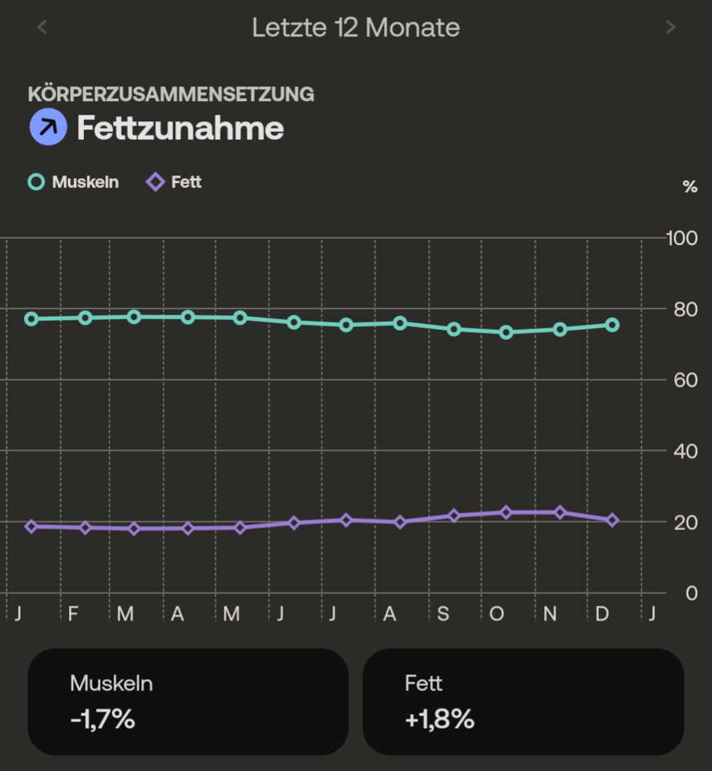The image size is (712, 771).
Task: Select the June Muskeln data point
Action: (294, 322)
